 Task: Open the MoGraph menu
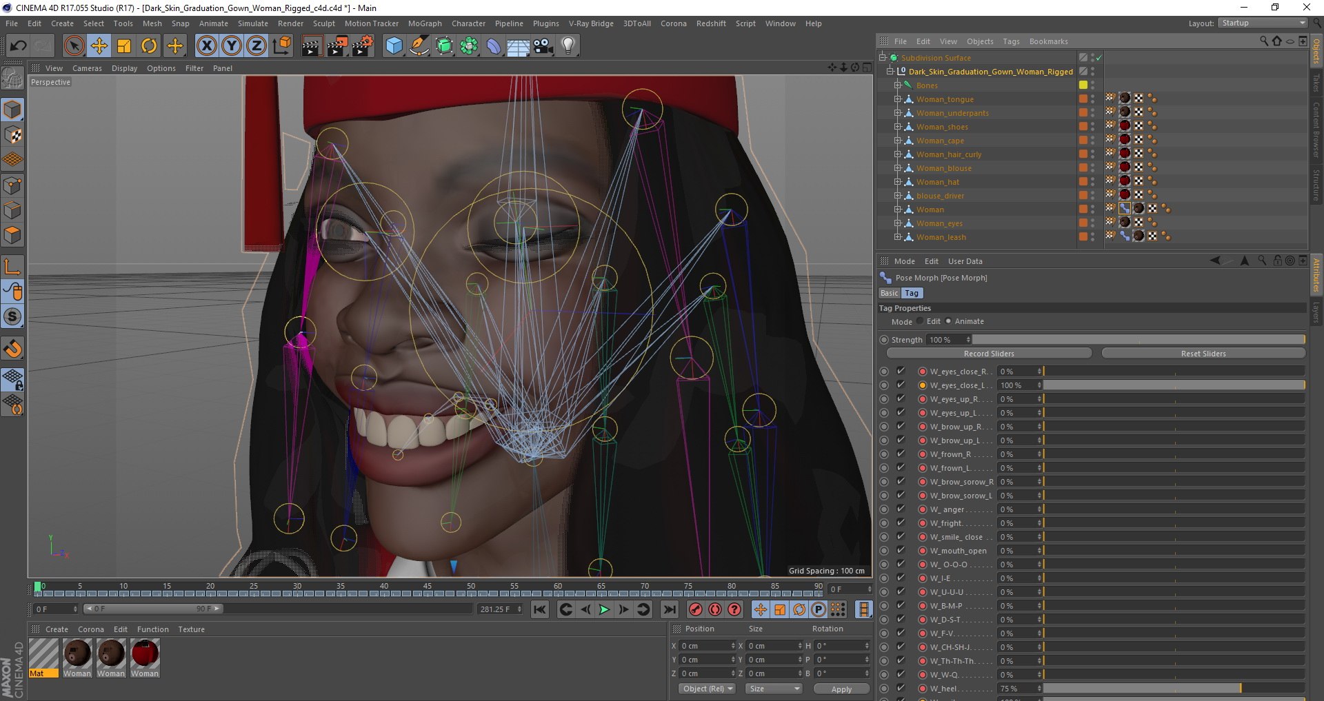pyautogui.click(x=425, y=23)
